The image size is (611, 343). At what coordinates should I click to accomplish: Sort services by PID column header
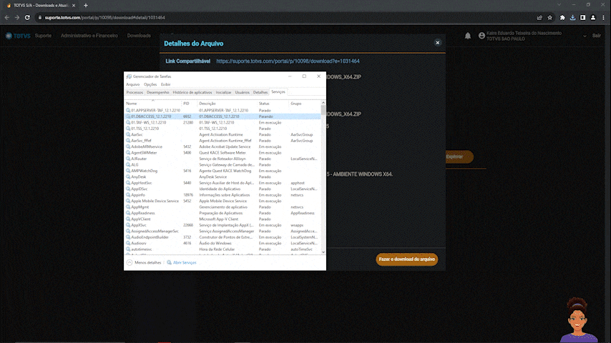click(x=190, y=104)
